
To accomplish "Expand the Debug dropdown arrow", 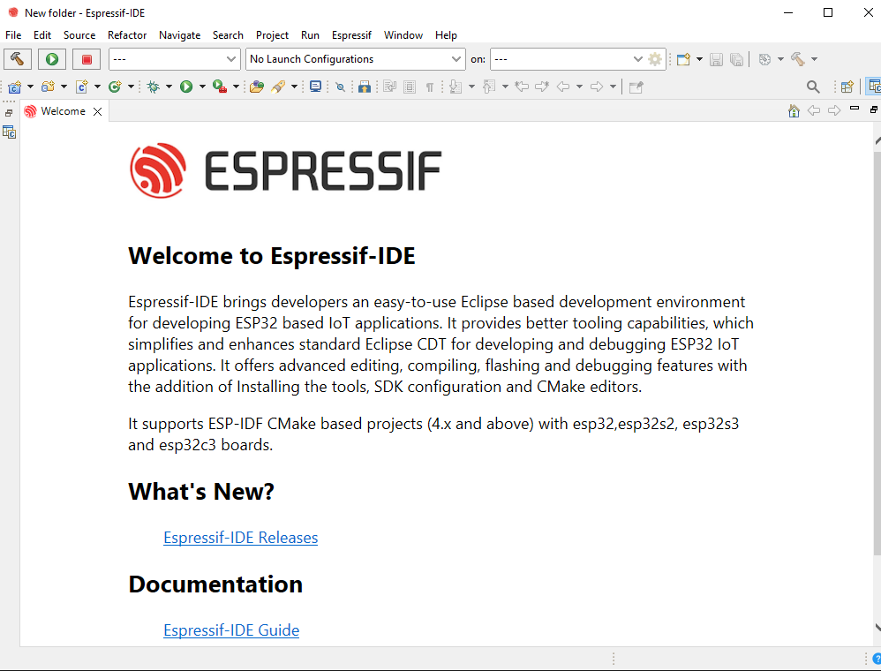I will 169,87.
